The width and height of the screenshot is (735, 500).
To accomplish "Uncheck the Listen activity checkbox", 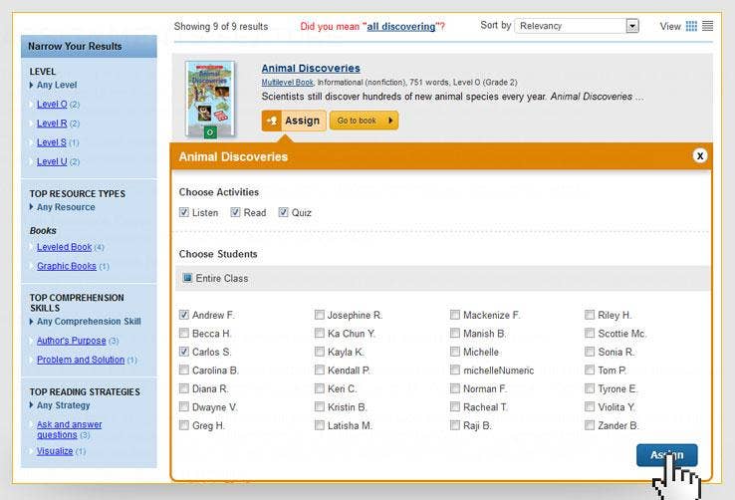I will tap(183, 212).
